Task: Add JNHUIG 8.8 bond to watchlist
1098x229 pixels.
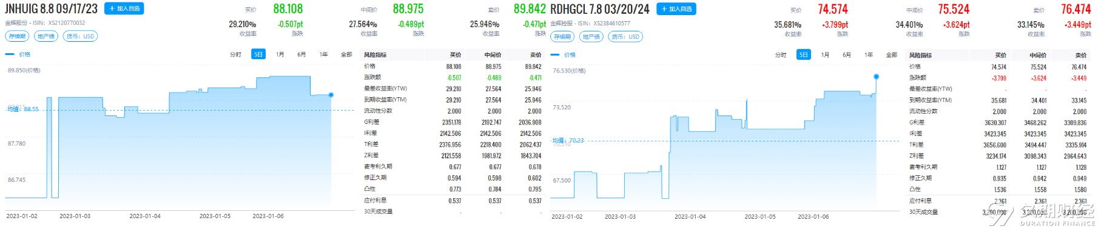Action: coord(124,8)
